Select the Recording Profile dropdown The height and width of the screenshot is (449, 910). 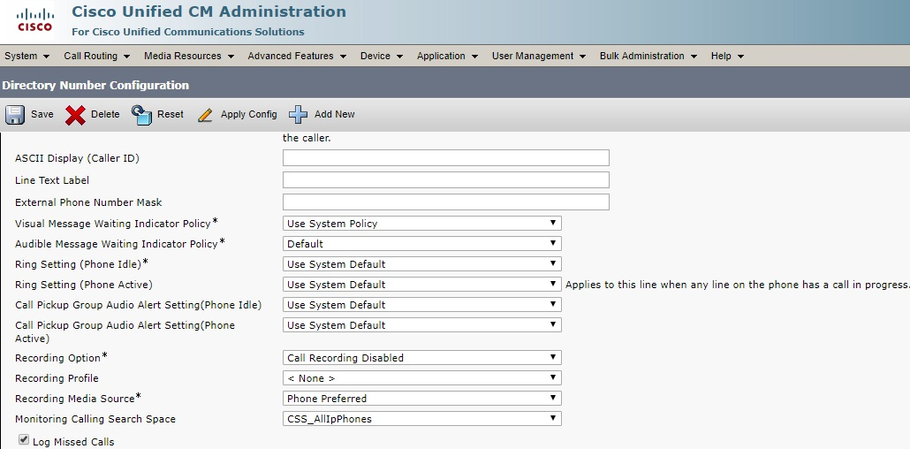[421, 378]
